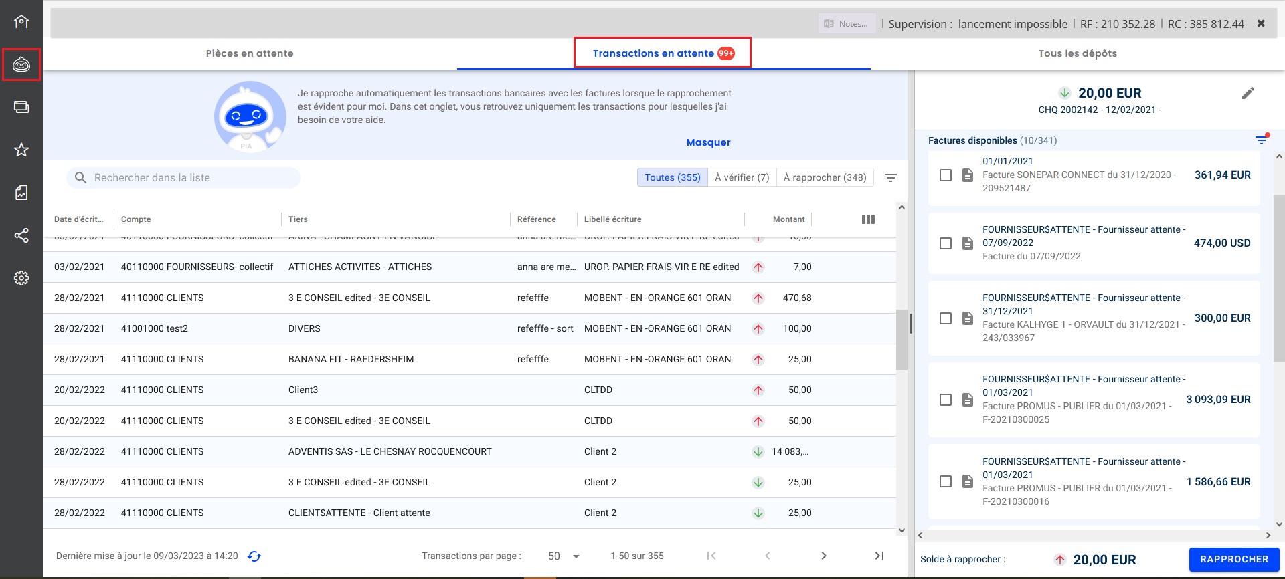Open the cards stack sidebar icon
Image resolution: width=1285 pixels, height=579 pixels.
[21, 107]
